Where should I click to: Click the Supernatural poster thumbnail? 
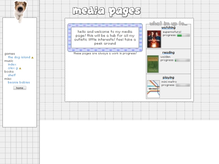coord(154,39)
